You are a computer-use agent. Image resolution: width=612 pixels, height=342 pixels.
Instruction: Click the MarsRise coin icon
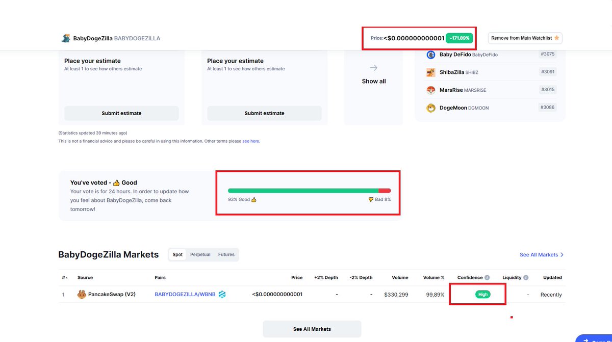point(431,90)
